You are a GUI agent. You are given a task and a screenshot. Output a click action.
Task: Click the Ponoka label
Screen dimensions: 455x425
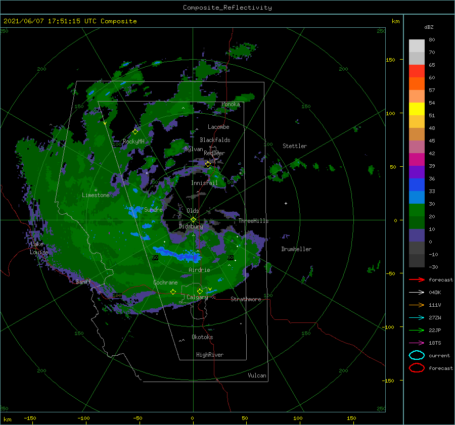point(231,104)
